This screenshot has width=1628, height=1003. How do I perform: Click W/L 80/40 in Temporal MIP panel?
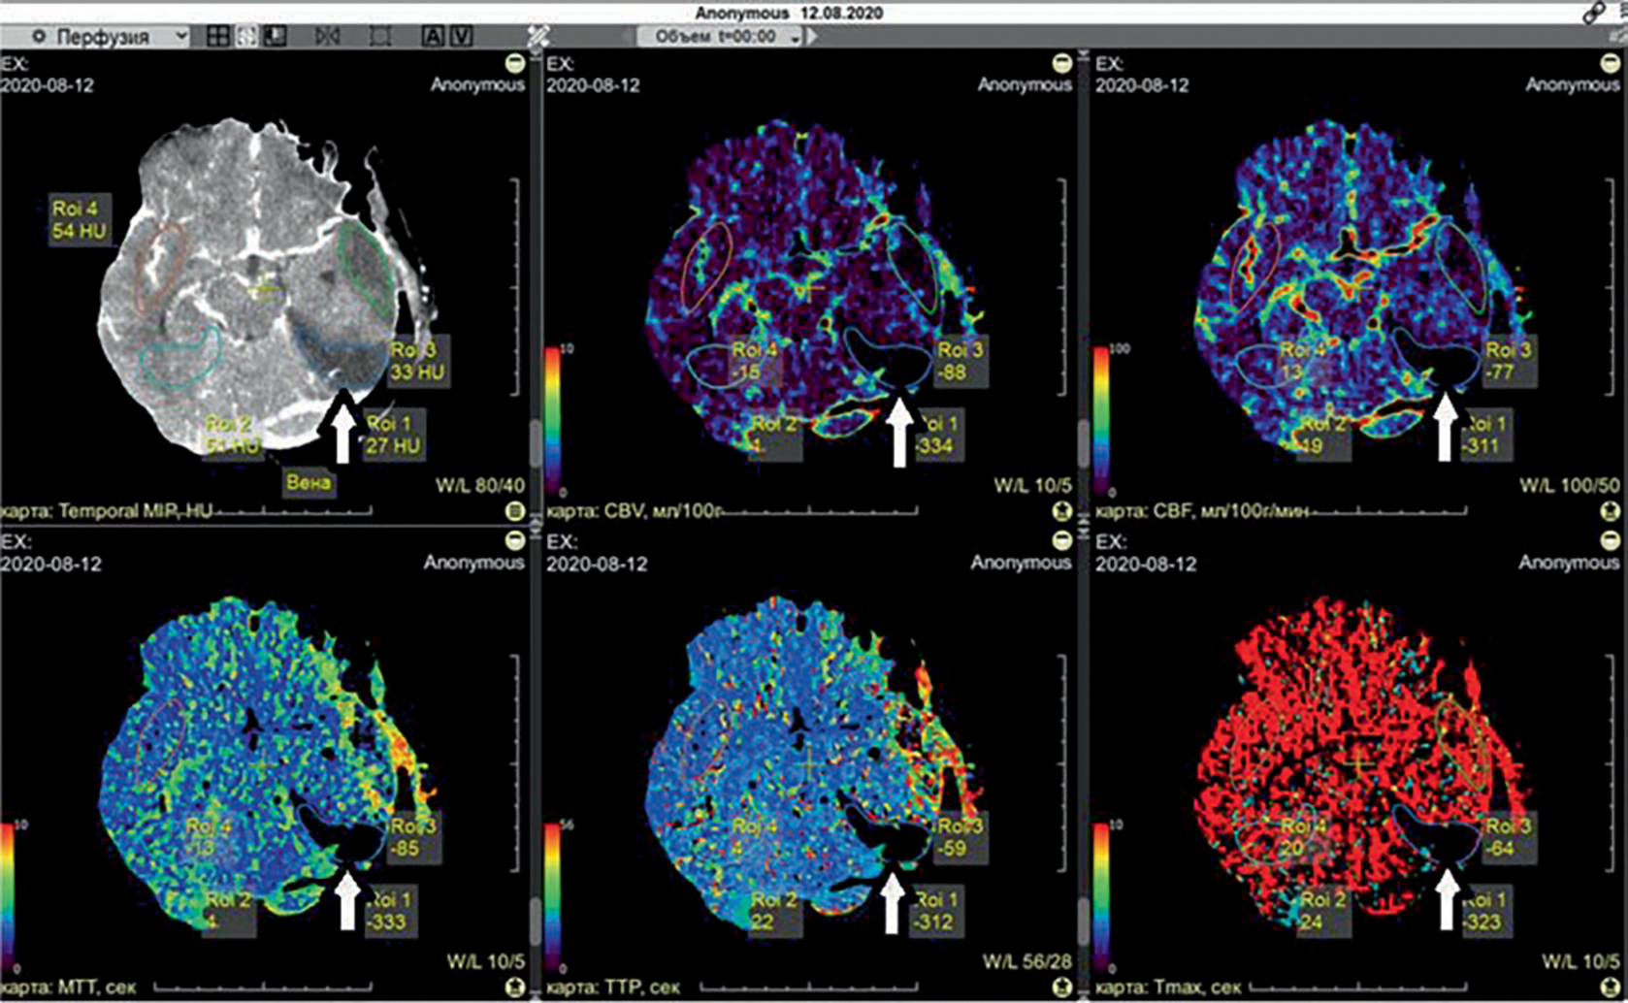(479, 485)
